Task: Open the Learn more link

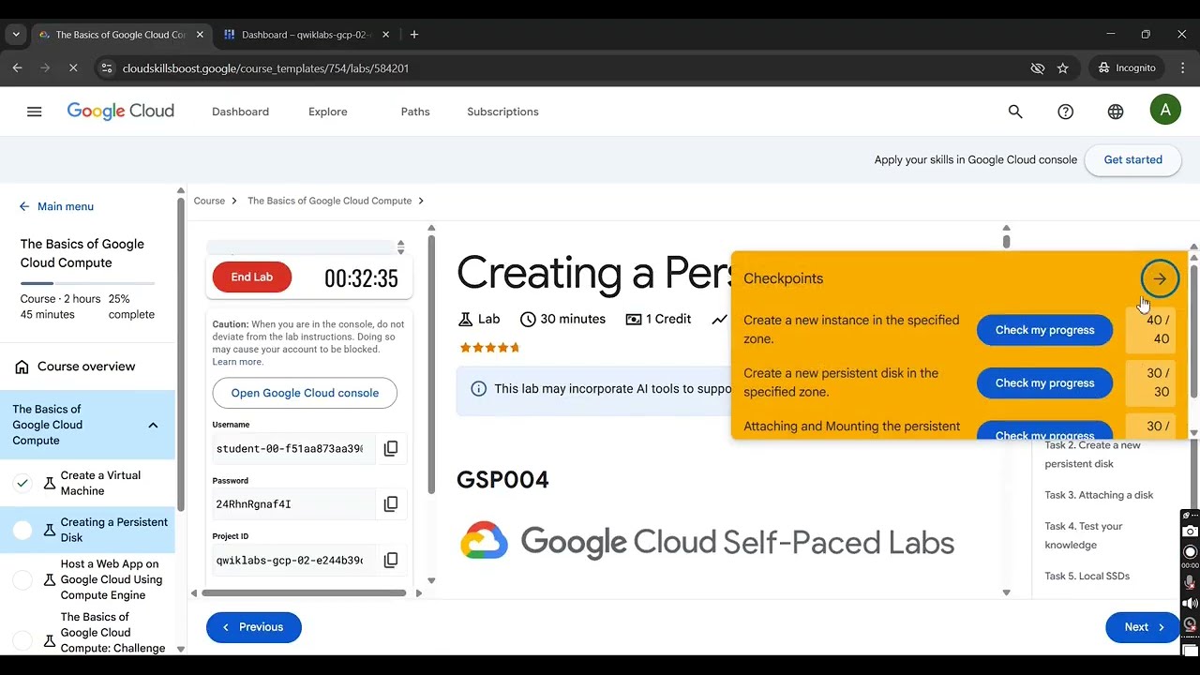Action: click(x=237, y=362)
